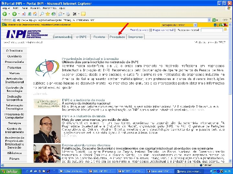Open Indicação Geográfica in the sidebar

click(x=15, y=98)
